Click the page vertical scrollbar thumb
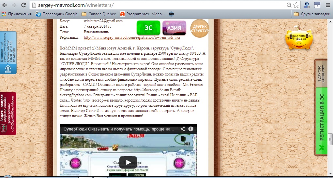 (x=330, y=139)
